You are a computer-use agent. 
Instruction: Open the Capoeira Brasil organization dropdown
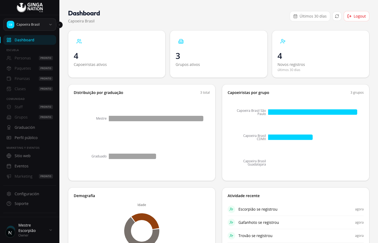tap(30, 25)
